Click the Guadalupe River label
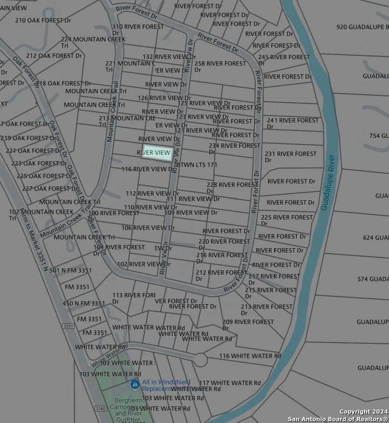The height and width of the screenshot is (423, 389). (328, 182)
